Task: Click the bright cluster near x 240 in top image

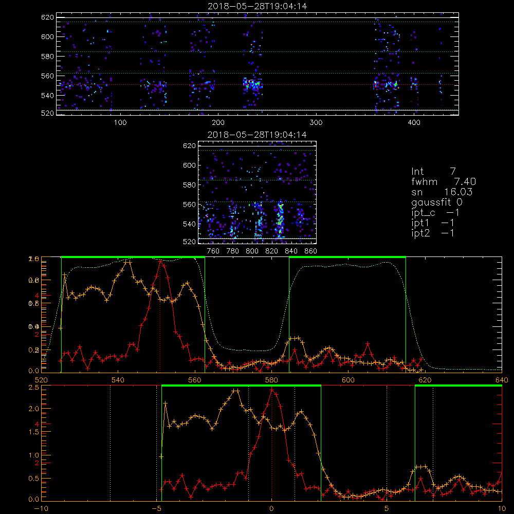Action: [x=252, y=85]
